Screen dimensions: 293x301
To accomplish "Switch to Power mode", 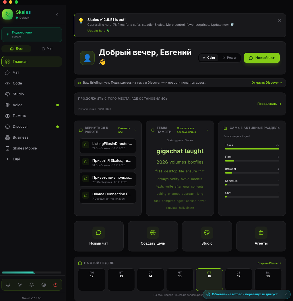I will (229, 58).
